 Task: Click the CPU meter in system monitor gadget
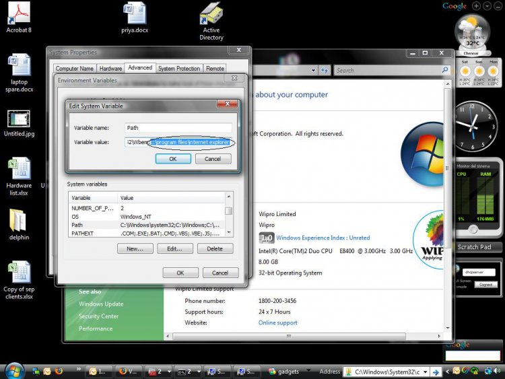(463, 196)
